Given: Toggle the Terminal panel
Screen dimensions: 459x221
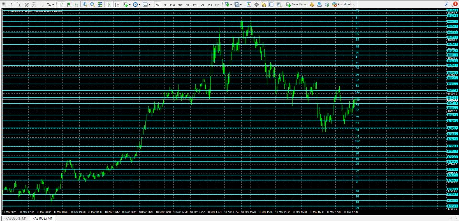Looking at the screenshot, I should [272, 4].
